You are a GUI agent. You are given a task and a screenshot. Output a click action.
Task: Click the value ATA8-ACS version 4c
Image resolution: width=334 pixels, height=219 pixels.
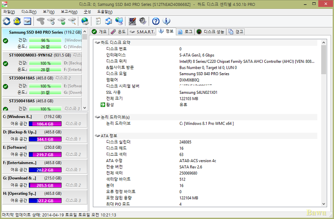(197, 161)
